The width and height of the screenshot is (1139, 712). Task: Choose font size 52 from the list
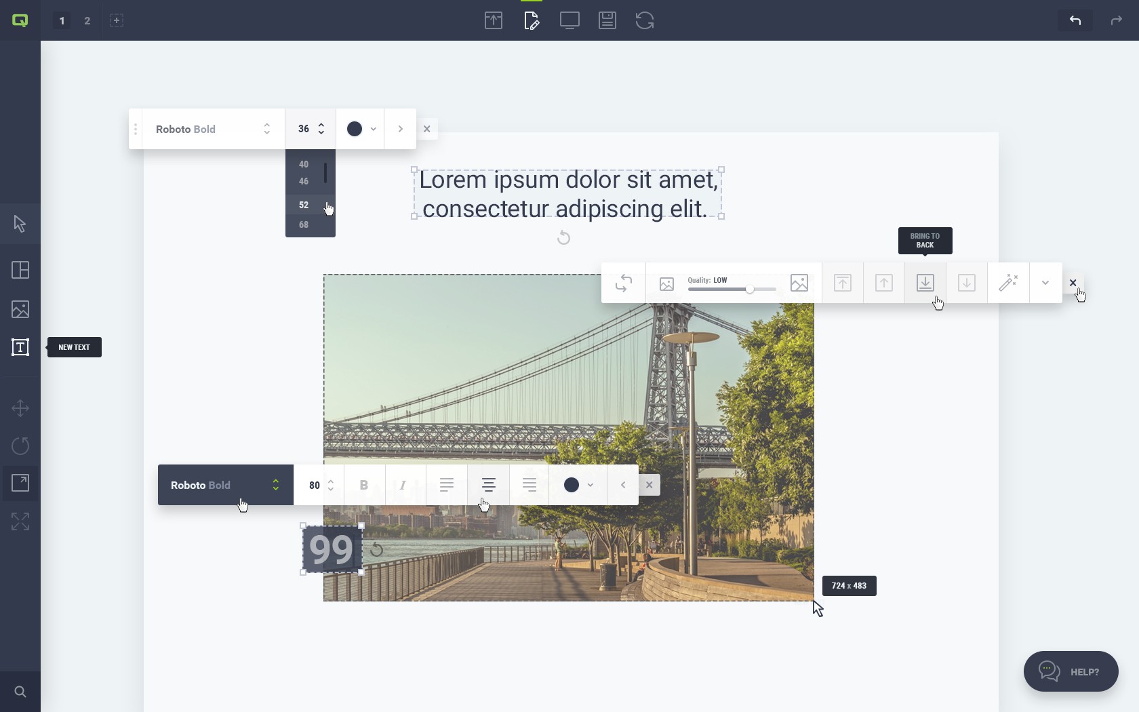pos(304,205)
